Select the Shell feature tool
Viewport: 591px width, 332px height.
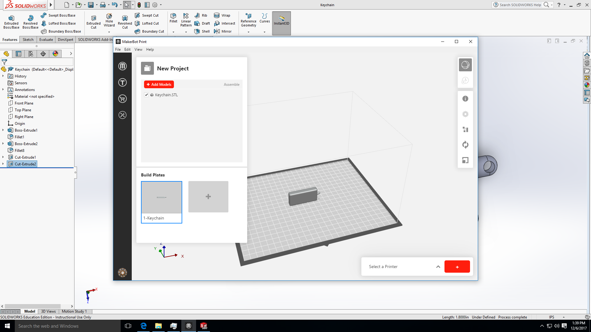click(202, 31)
